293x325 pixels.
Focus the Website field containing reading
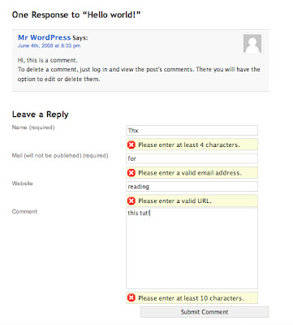pos(192,187)
